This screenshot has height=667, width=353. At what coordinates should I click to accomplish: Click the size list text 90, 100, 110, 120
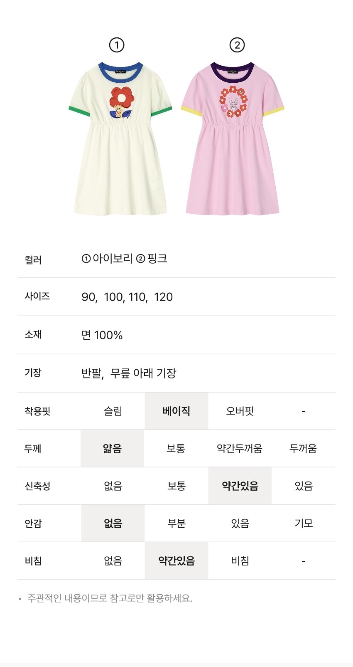point(127,297)
